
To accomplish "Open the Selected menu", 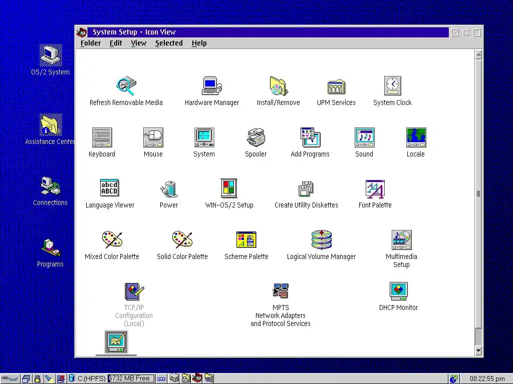I will coord(169,43).
